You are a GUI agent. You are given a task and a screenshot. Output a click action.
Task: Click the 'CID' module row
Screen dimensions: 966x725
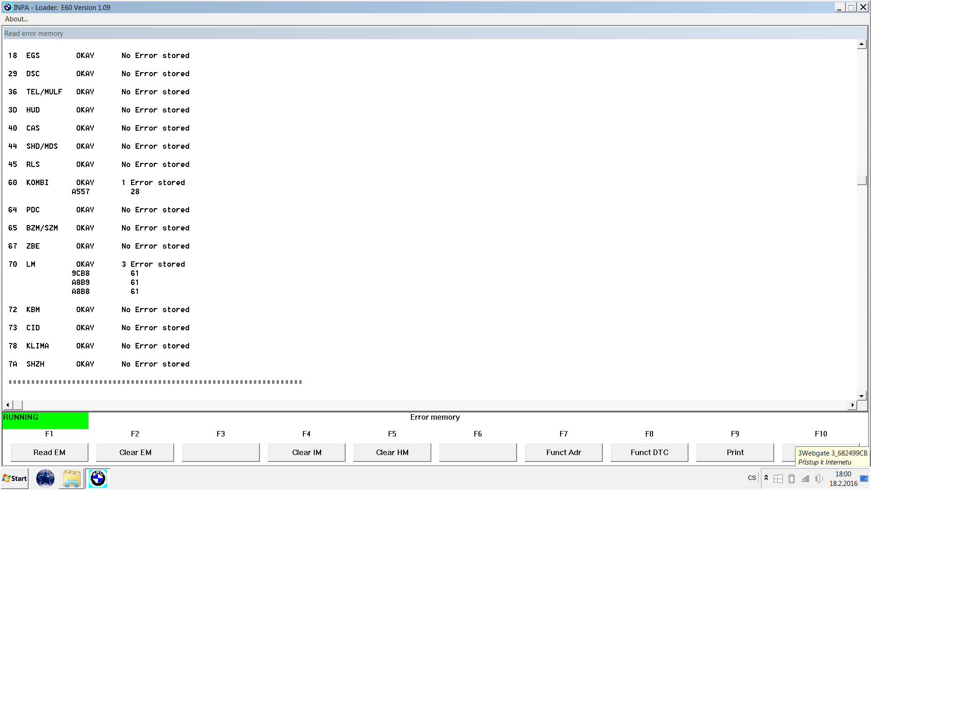99,328
